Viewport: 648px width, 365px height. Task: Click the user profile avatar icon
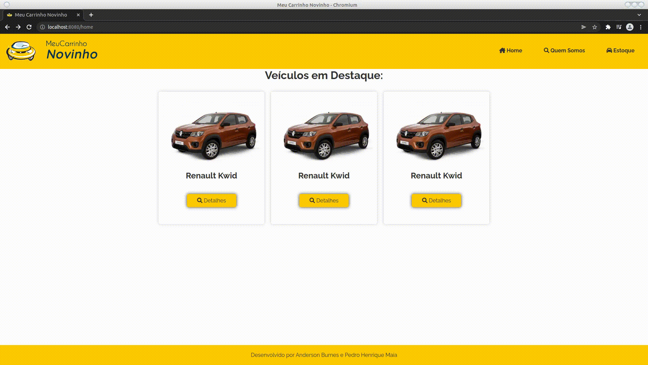pyautogui.click(x=629, y=27)
